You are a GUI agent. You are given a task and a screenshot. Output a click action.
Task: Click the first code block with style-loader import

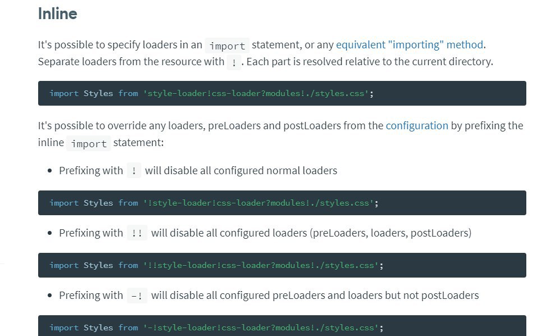[282, 93]
